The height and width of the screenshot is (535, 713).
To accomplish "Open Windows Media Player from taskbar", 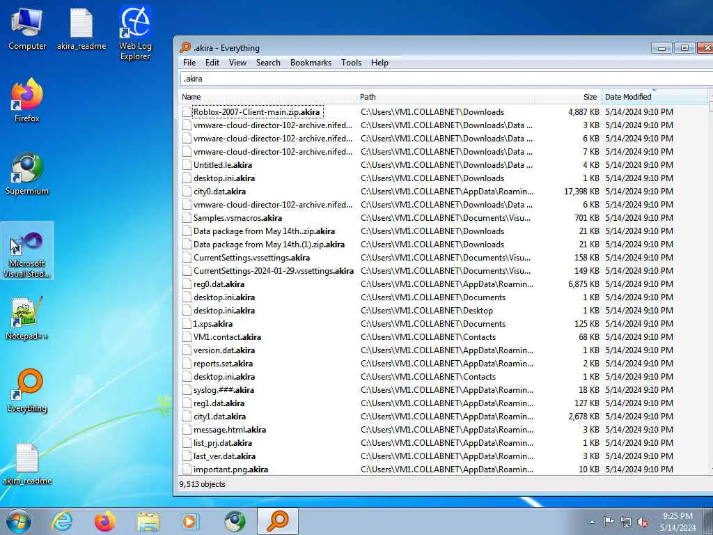I will tap(190, 521).
